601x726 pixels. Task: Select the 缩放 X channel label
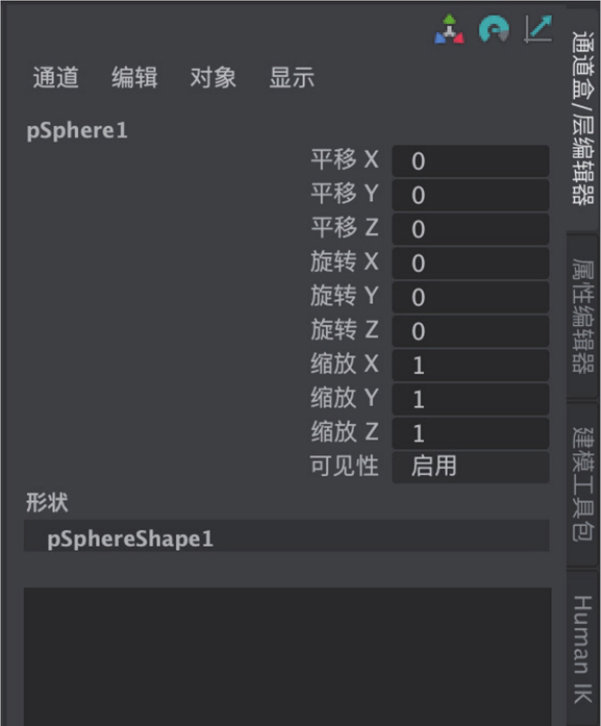(x=344, y=364)
